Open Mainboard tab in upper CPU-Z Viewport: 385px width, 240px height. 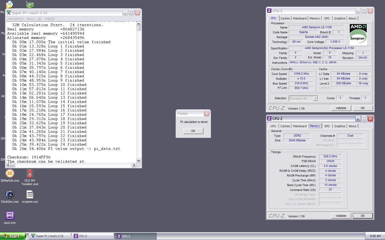click(x=300, y=18)
